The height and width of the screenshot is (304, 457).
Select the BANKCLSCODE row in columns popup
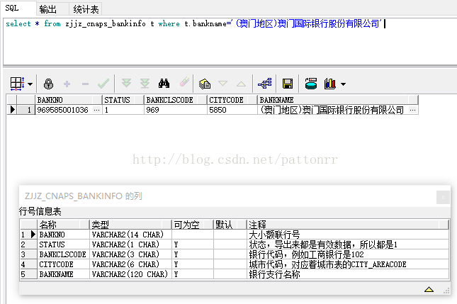pyautogui.click(x=235, y=254)
